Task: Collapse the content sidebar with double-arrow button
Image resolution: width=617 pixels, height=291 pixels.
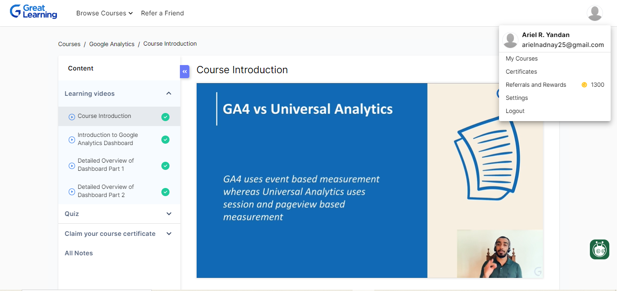Action: (x=184, y=71)
